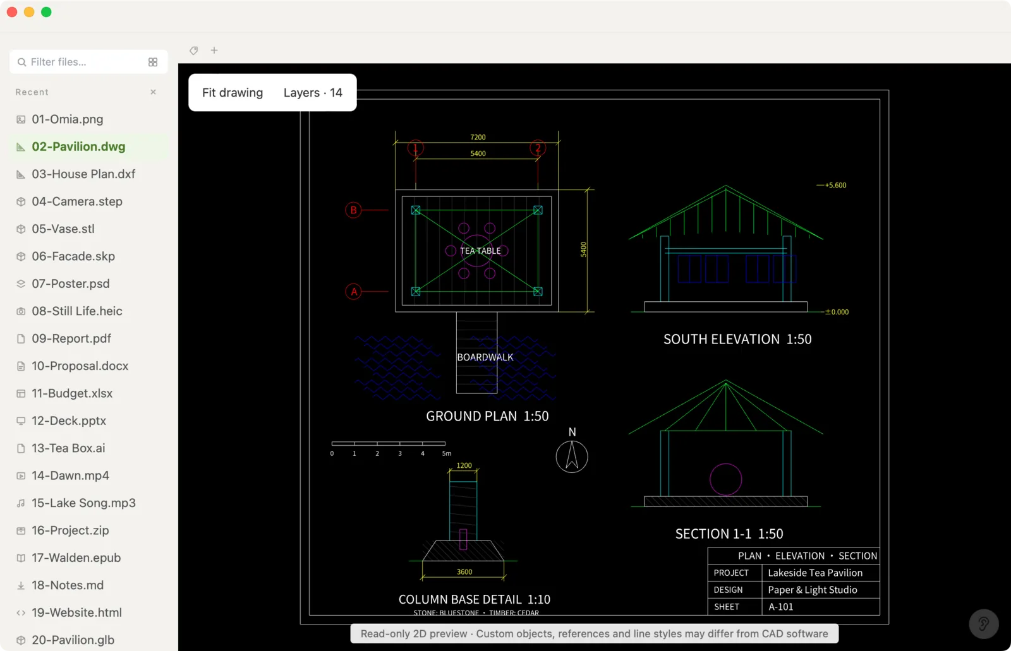The width and height of the screenshot is (1011, 651).
Task: Add a new tab with the plus icon
Action: pos(214,51)
